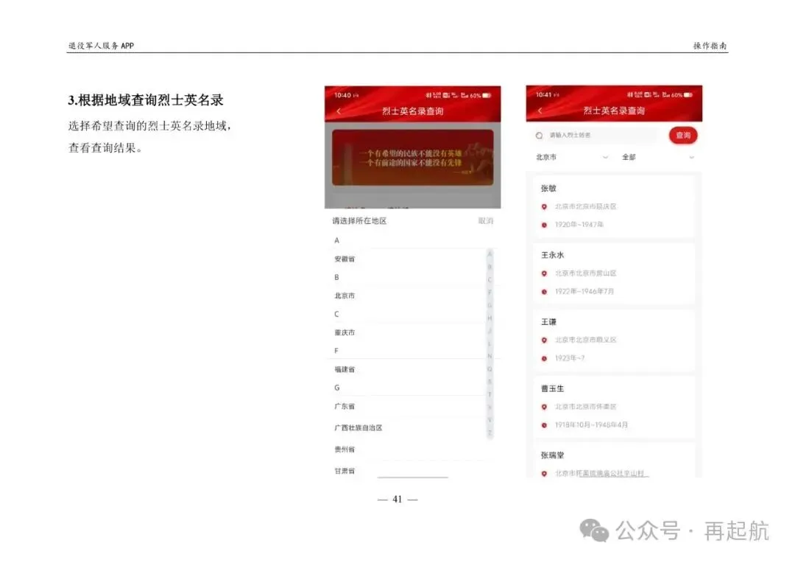Click date clock icon under 王永水
Image resolution: width=795 pixels, height=563 pixels.
click(x=544, y=292)
